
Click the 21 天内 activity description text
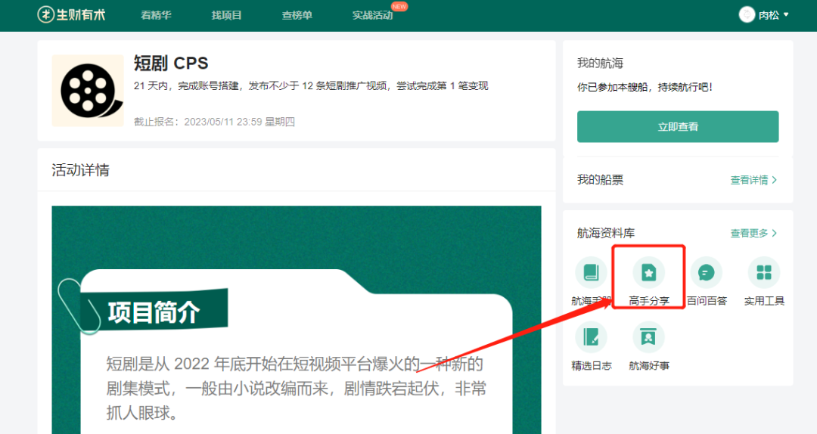click(x=311, y=86)
